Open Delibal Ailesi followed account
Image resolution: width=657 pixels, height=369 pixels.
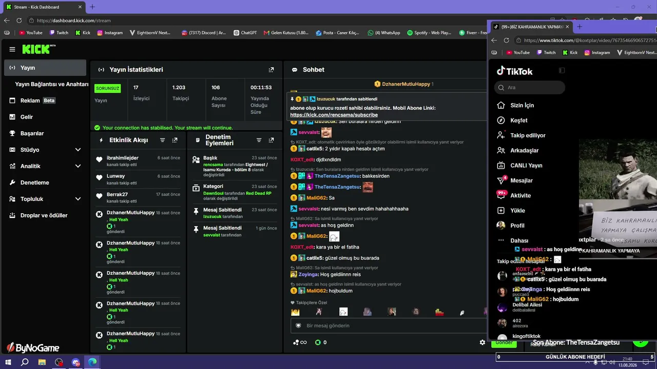(x=521, y=307)
